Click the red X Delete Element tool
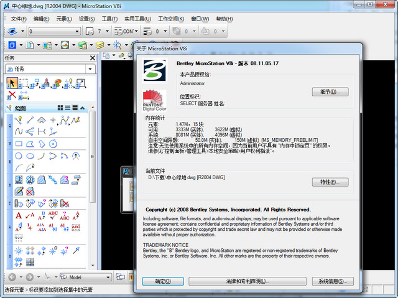398x298 pixels. pos(12,95)
